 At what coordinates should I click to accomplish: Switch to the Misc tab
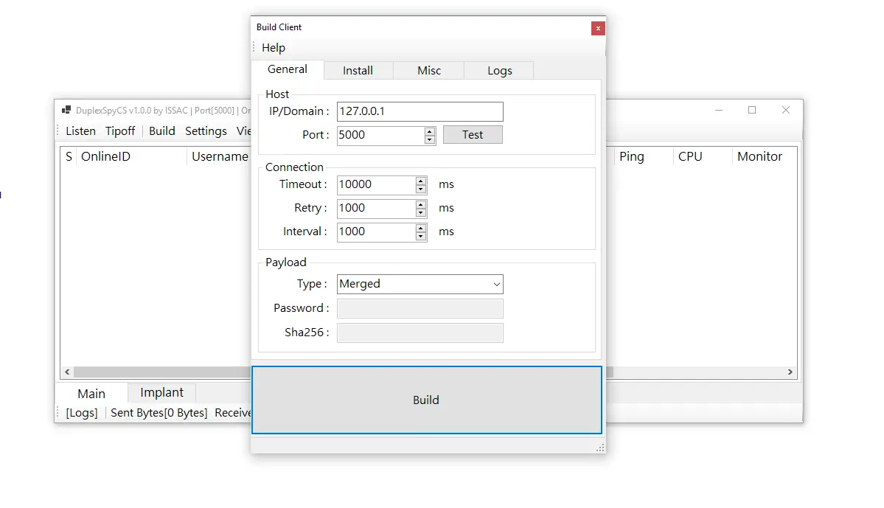pos(428,70)
